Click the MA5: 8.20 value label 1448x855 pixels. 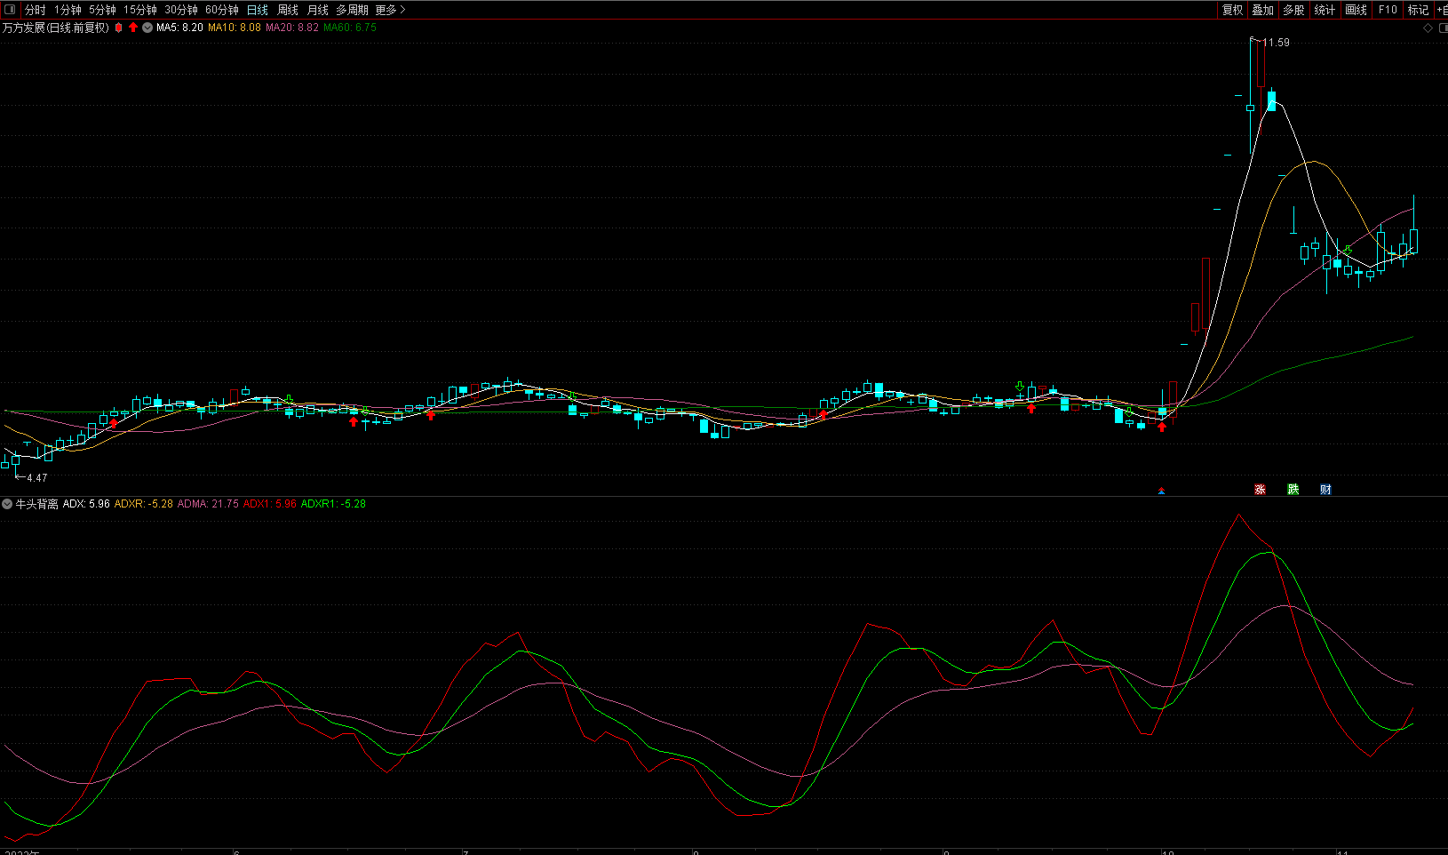click(179, 28)
